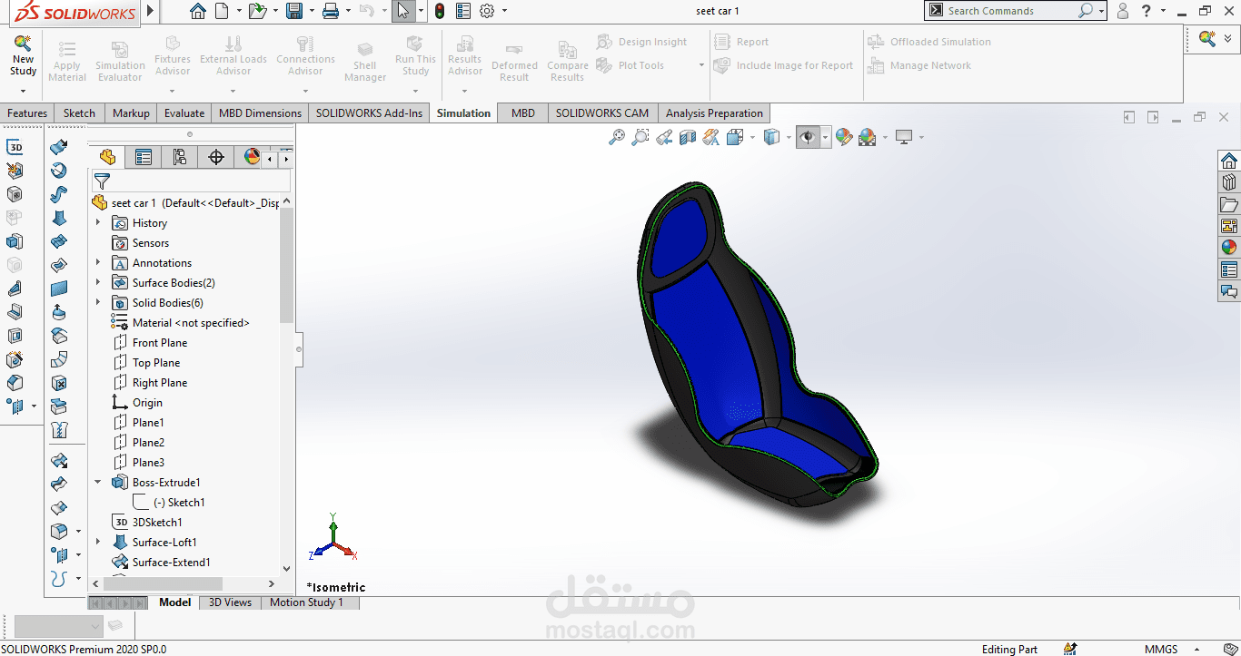Open Appearances color ball in task pane
Image resolution: width=1241 pixels, height=656 pixels.
[1229, 248]
